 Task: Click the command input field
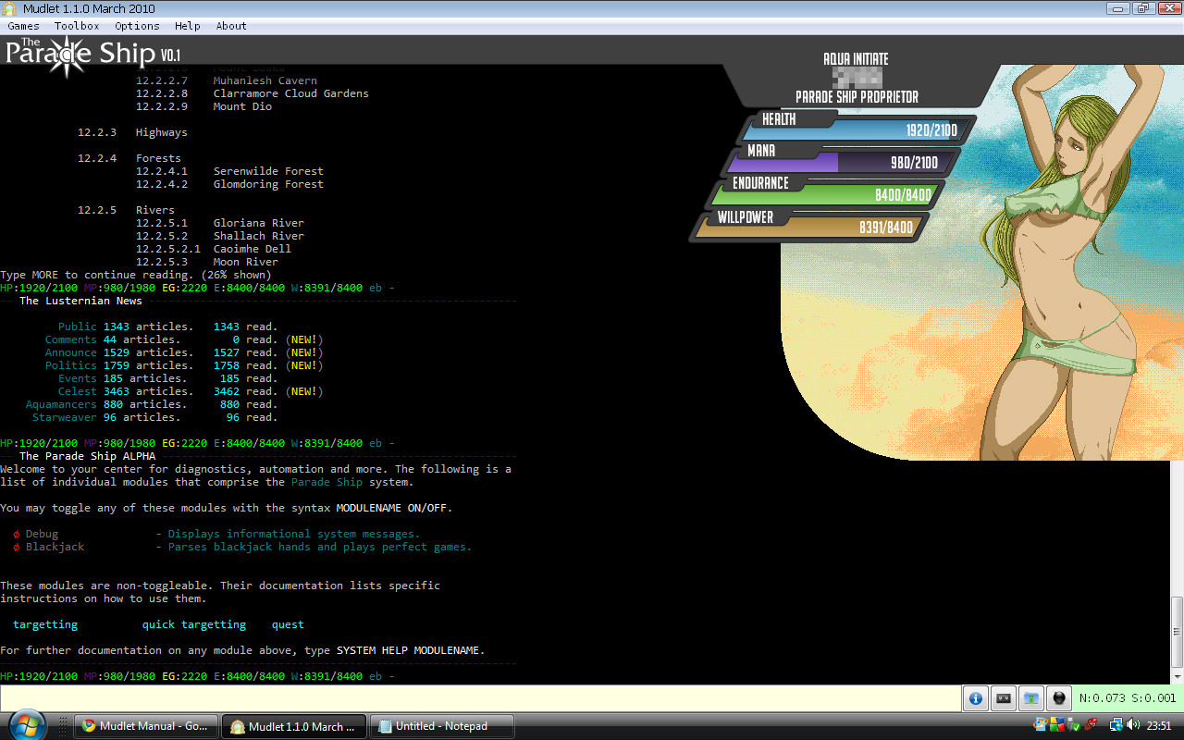tap(479, 698)
